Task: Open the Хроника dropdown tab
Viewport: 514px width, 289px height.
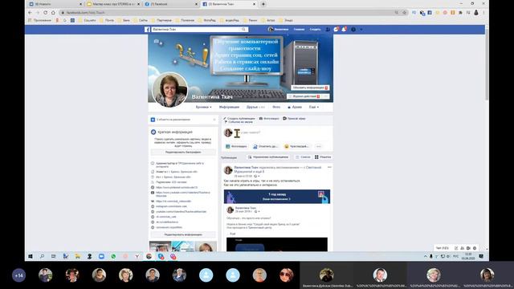Action: [203, 107]
